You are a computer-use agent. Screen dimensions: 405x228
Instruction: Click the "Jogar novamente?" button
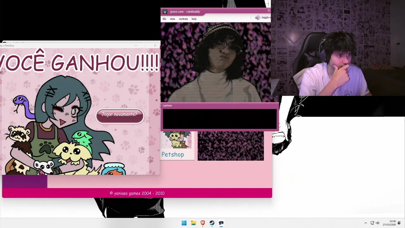pyautogui.click(x=120, y=116)
